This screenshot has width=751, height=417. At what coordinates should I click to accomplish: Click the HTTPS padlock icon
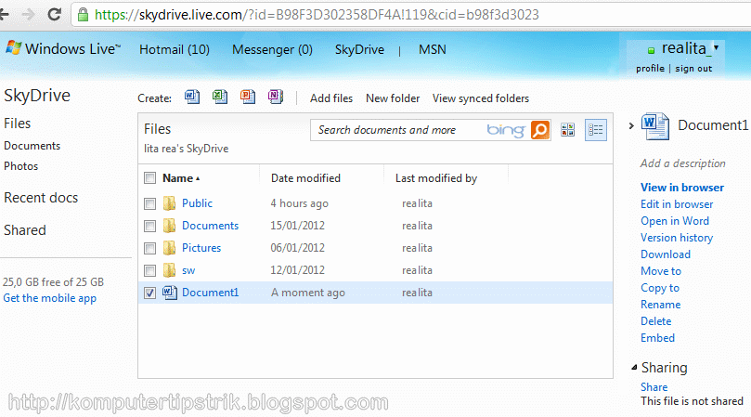(83, 14)
